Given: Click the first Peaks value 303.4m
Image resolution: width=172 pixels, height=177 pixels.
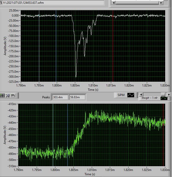Looking at the screenshot, I should [x=59, y=97].
